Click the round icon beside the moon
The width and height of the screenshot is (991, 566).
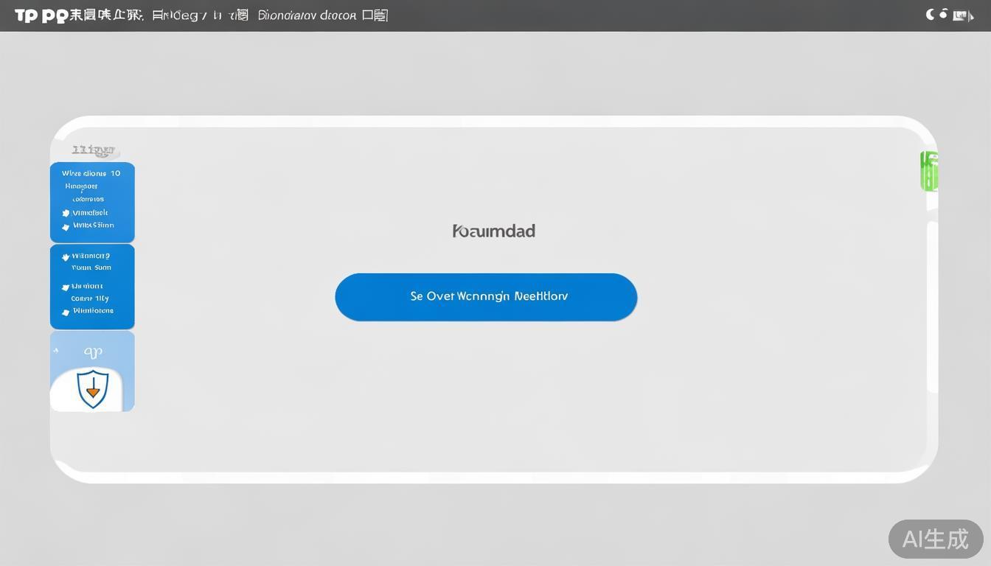pos(943,14)
